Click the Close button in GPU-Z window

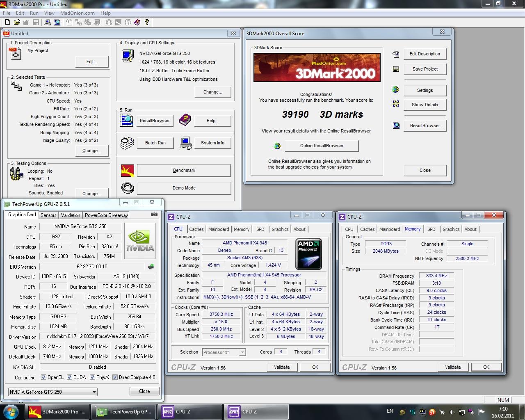[x=144, y=391]
